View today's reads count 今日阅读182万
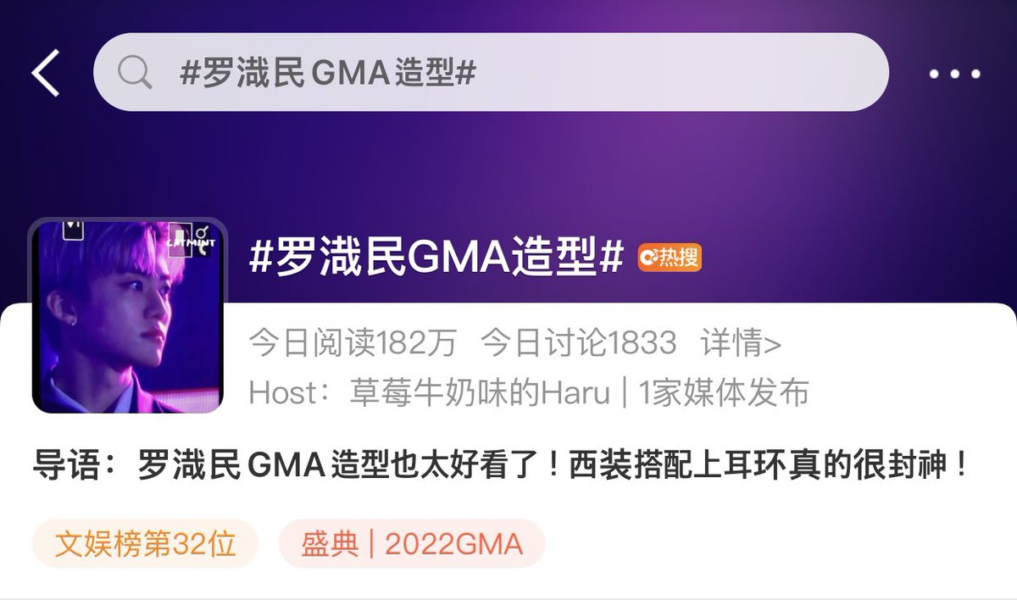The image size is (1017, 600). (x=353, y=343)
